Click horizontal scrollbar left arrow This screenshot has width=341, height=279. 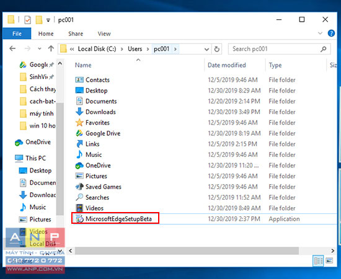tap(71, 250)
